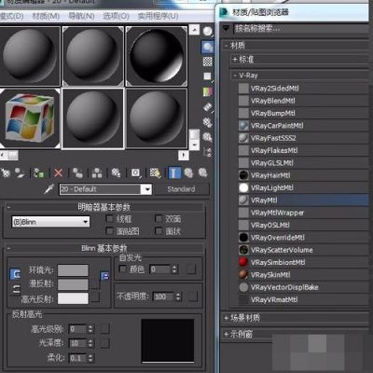
Task: Click the 高光级别 map button
Action: click(x=104, y=328)
